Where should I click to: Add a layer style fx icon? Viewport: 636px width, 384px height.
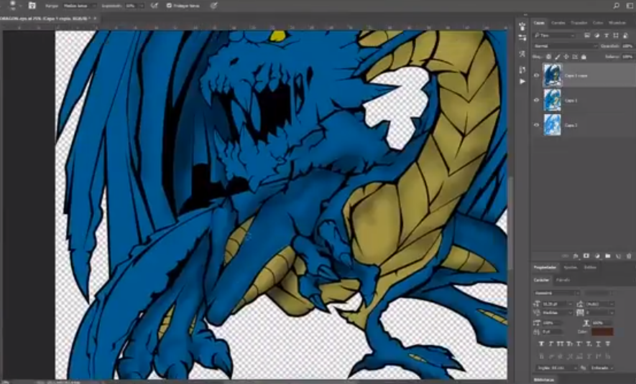click(x=576, y=256)
